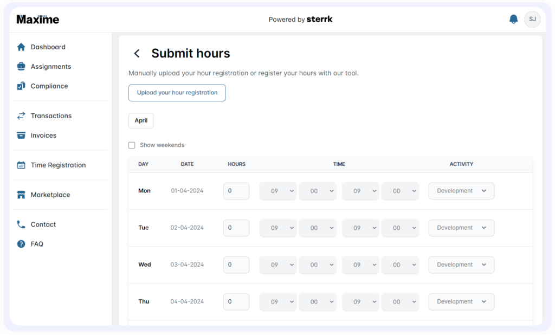Click the Marketplace store icon
This screenshot has width=555, height=335.
pyautogui.click(x=21, y=195)
